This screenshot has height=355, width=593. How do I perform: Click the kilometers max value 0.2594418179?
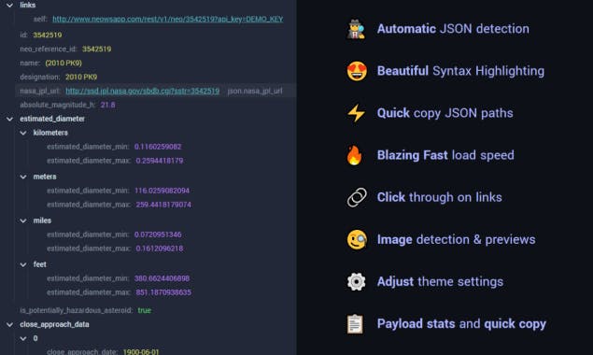159,161
